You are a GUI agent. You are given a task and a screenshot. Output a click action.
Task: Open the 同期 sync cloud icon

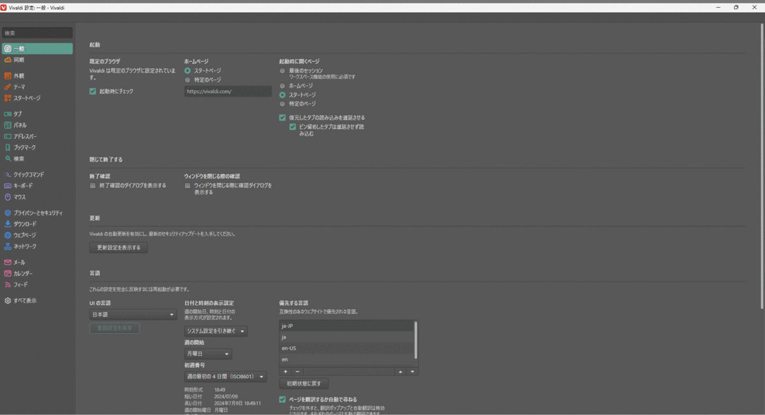click(8, 60)
